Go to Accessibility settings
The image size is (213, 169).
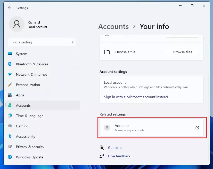click(x=42, y=137)
